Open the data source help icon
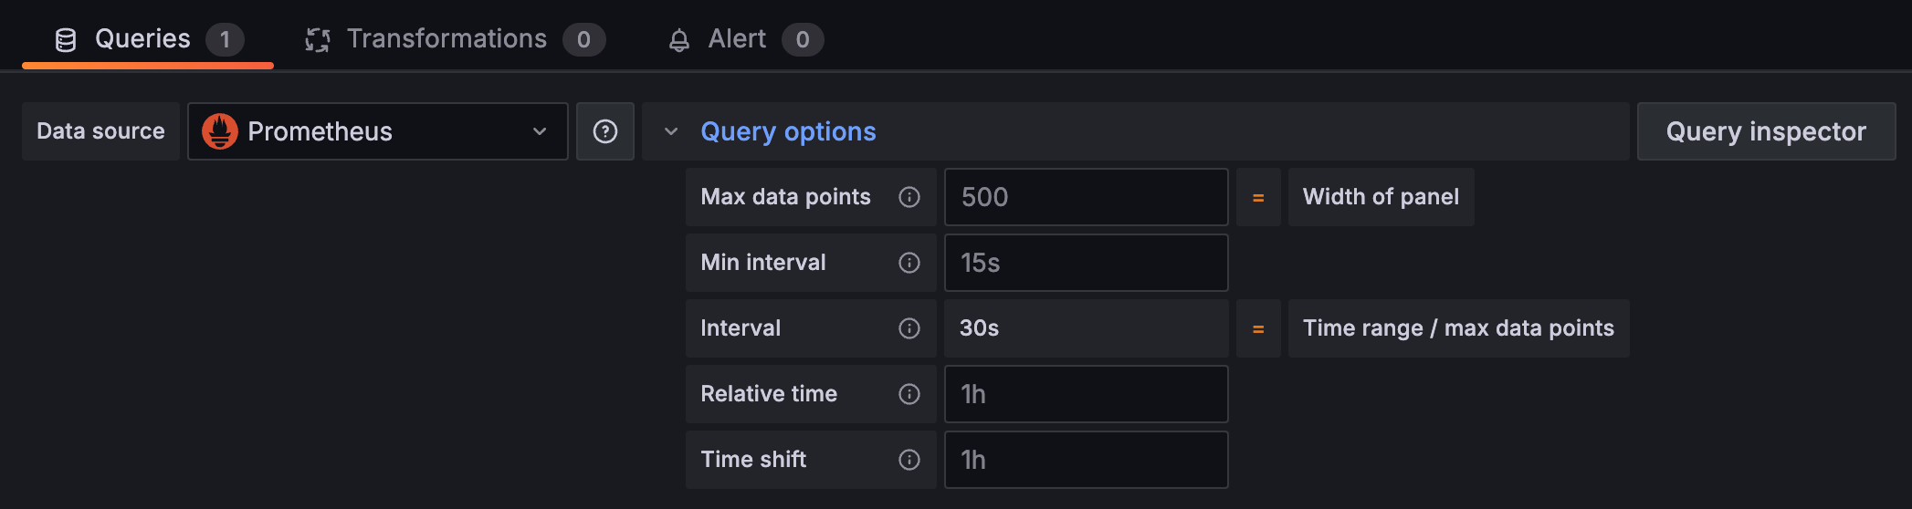The image size is (1912, 509). (605, 131)
